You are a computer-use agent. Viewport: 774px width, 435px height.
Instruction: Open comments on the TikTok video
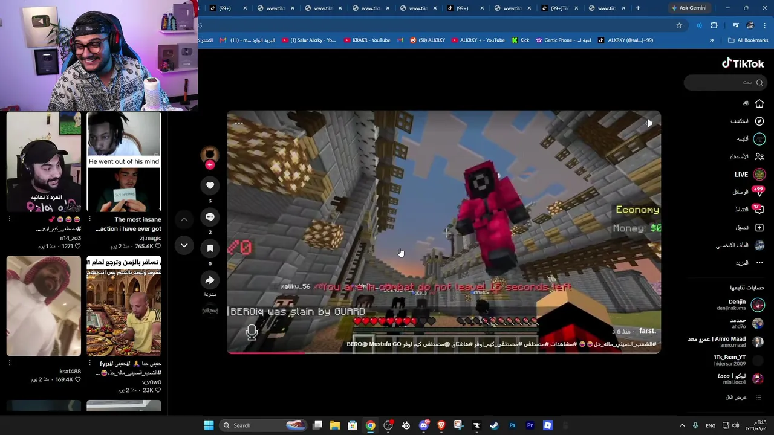(x=210, y=217)
